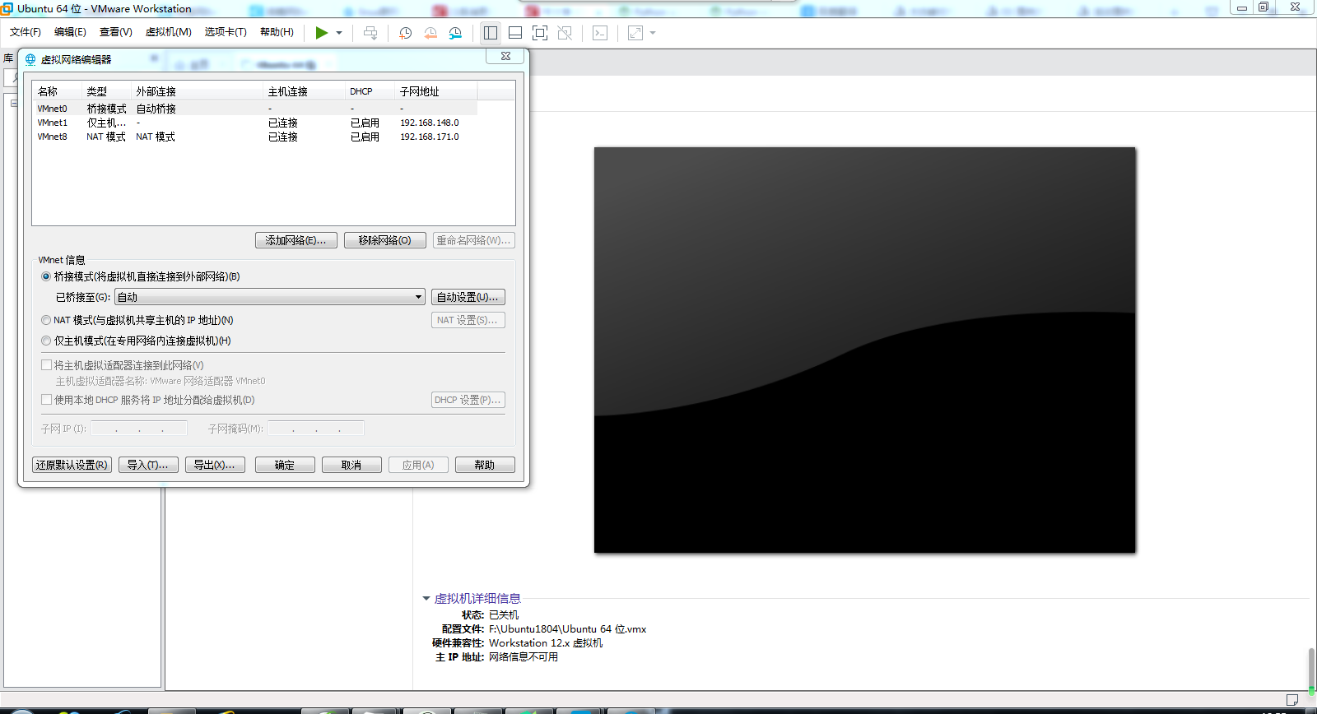Toggle the thumbnail bar view icon
Image resolution: width=1317 pixels, height=714 pixels.
(x=515, y=33)
